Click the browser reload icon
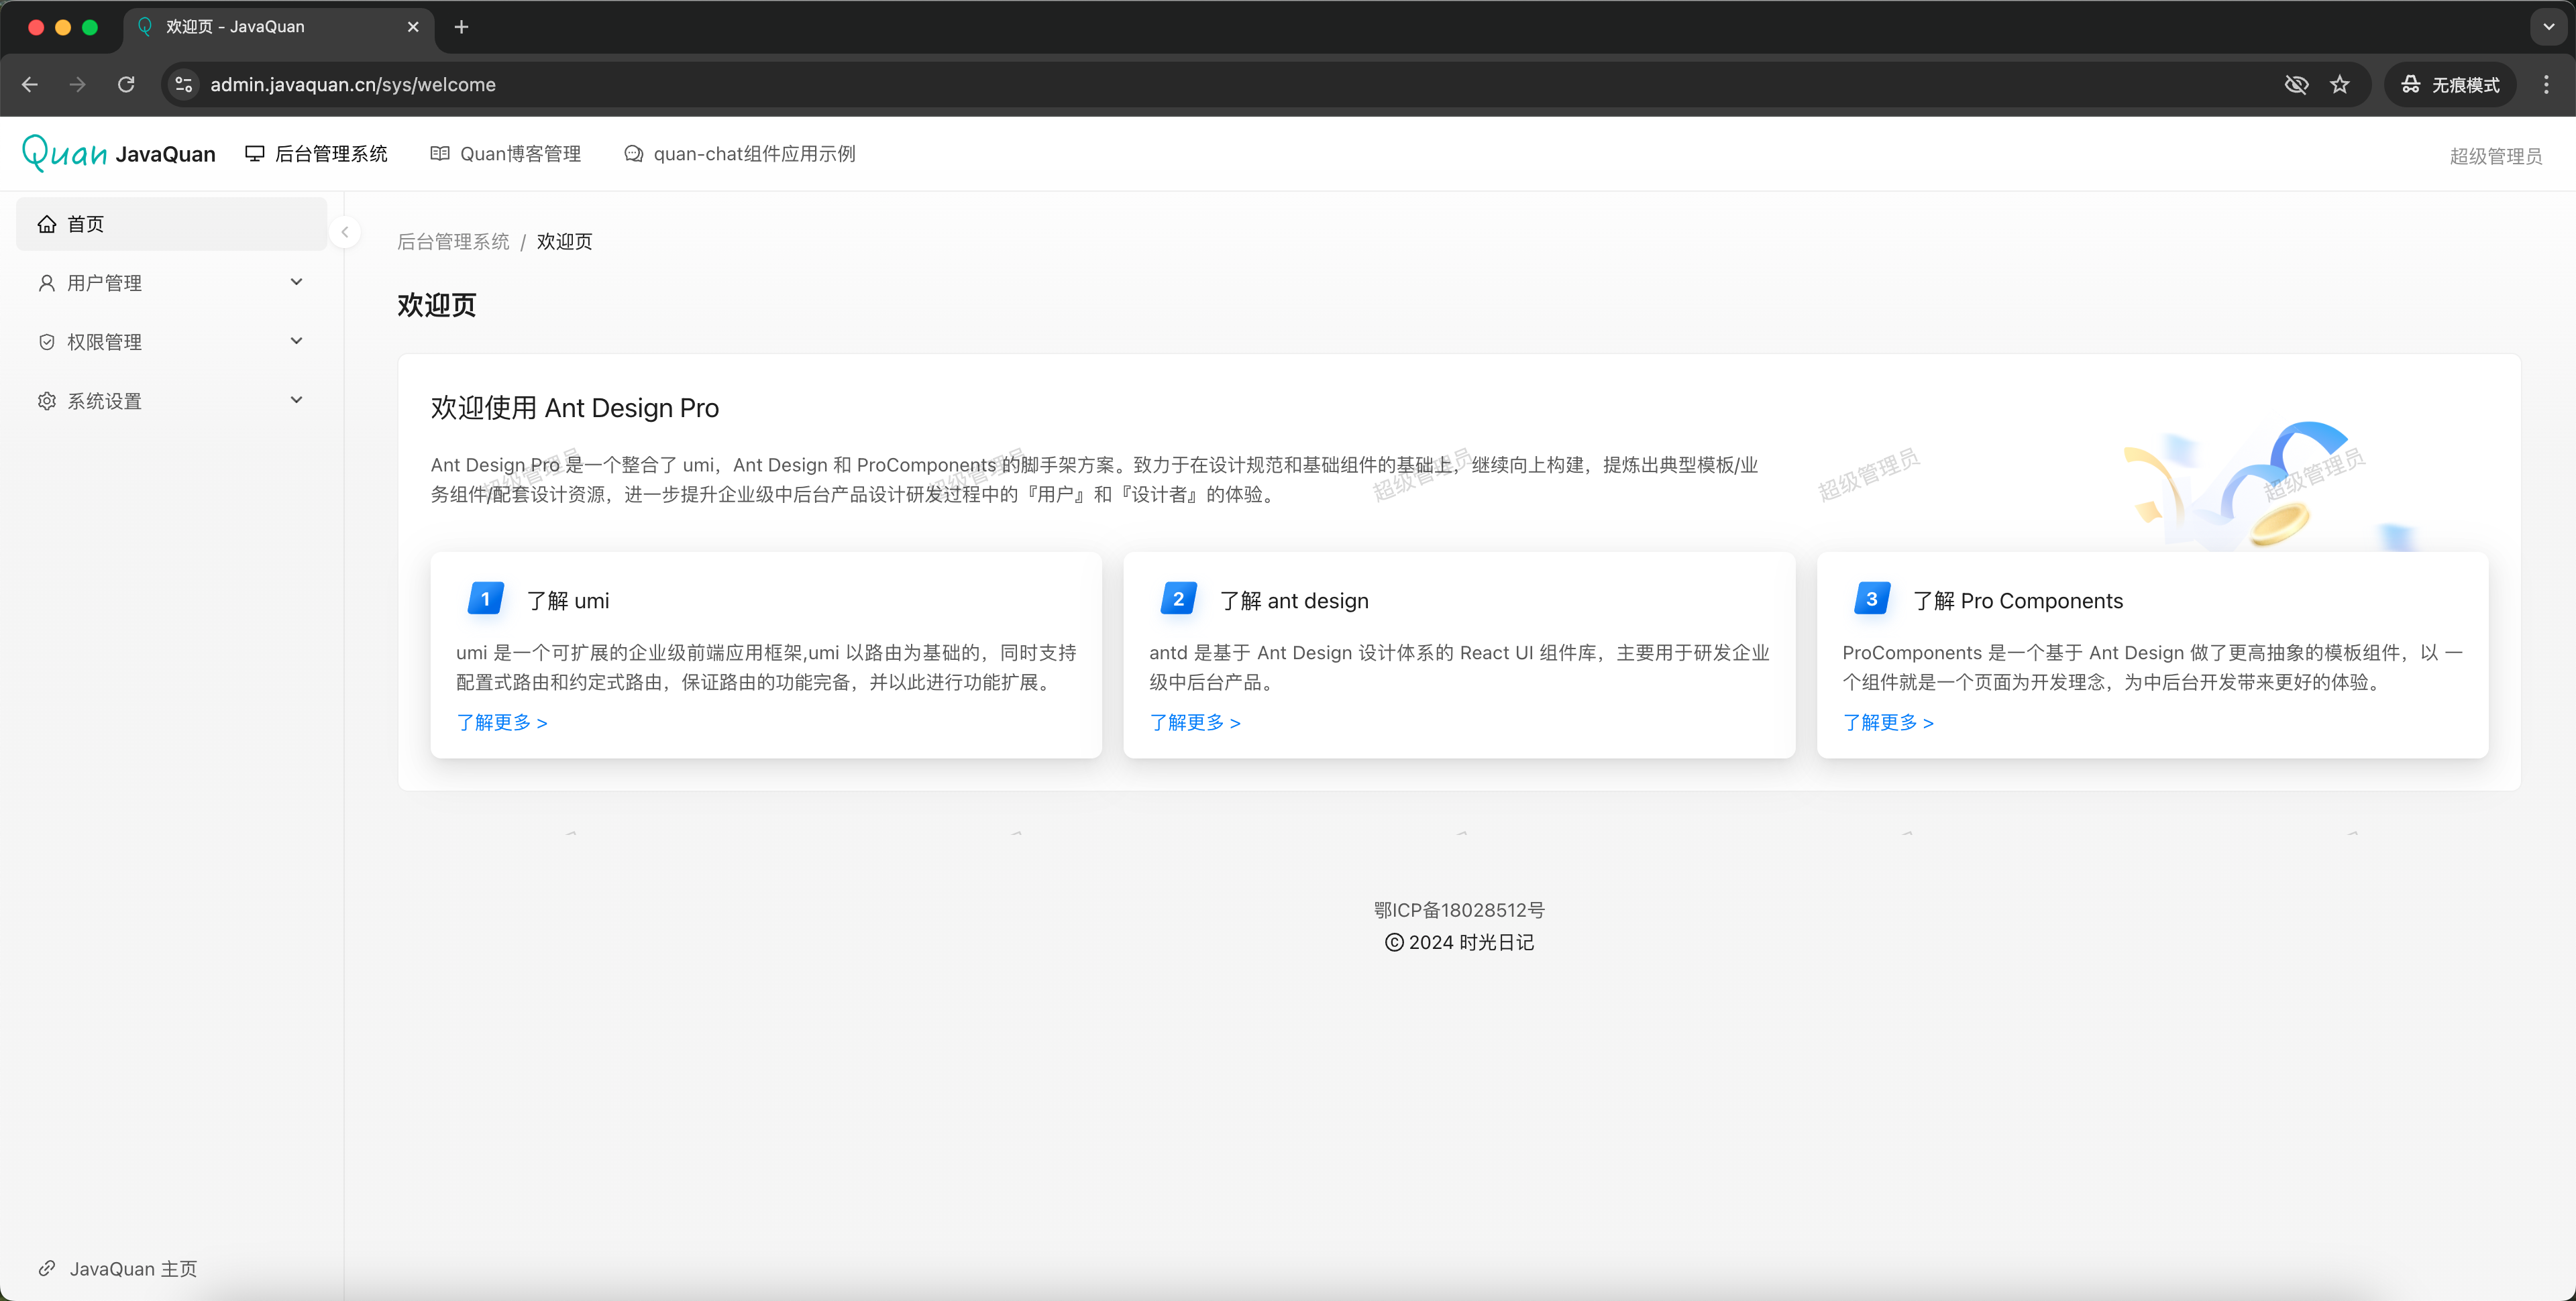This screenshot has width=2576, height=1301. 126,85
